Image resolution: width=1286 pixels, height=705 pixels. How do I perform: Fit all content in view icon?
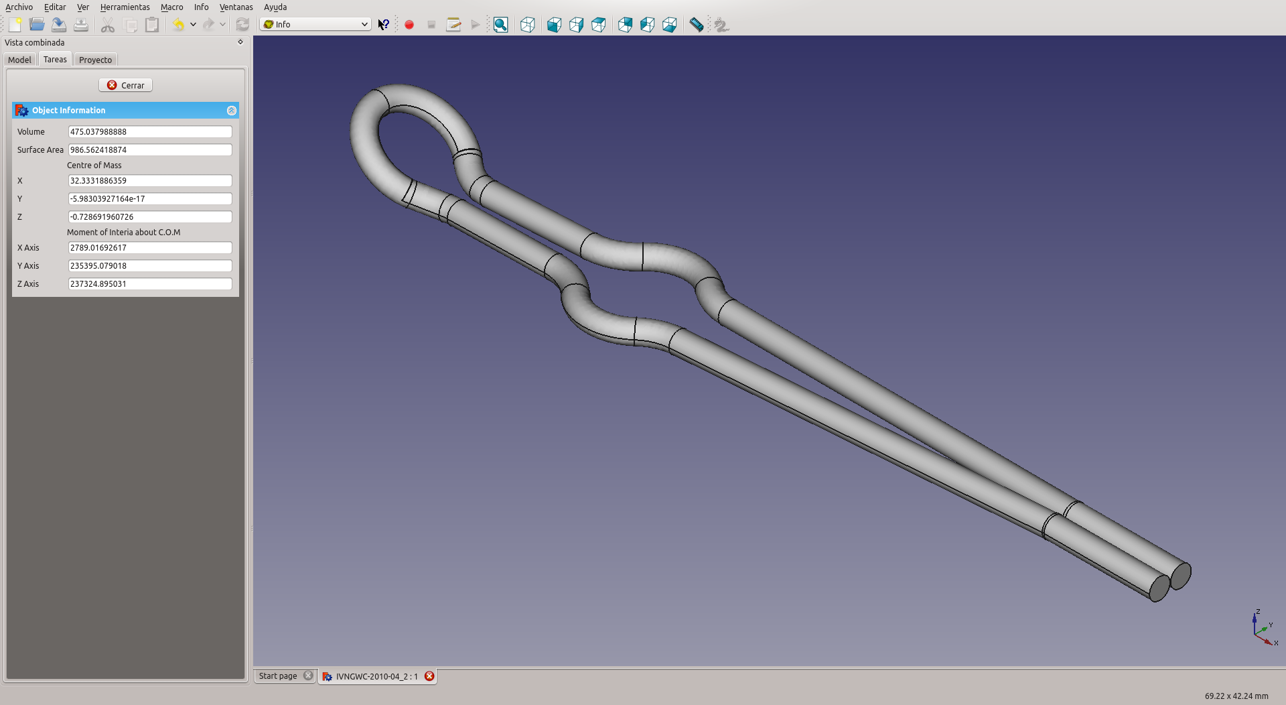(x=500, y=25)
